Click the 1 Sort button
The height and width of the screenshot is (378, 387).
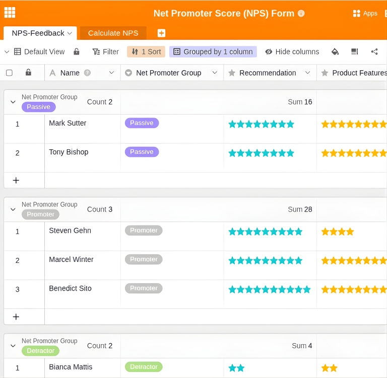tap(146, 51)
